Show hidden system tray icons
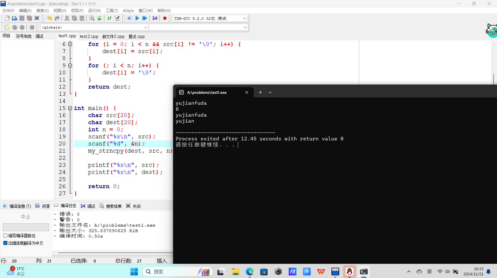Screen dimensions: 497x278 409,272
